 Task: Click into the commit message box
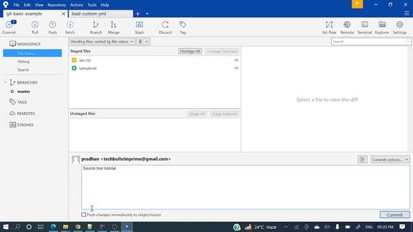click(x=245, y=188)
